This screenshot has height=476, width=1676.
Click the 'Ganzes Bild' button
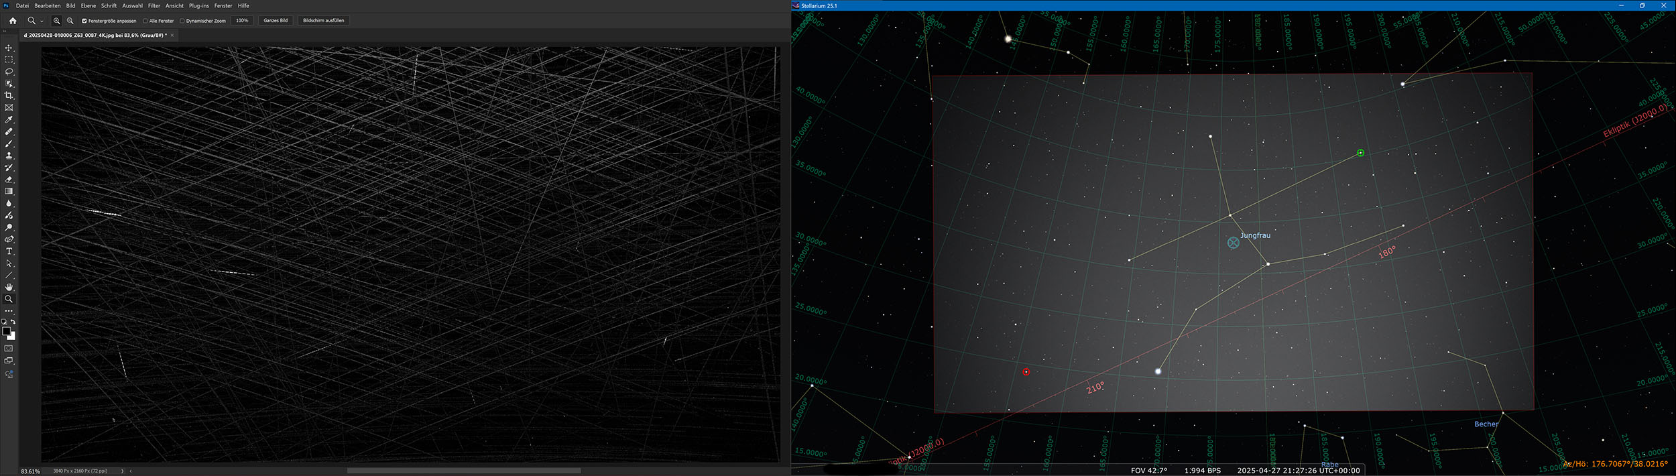276,21
